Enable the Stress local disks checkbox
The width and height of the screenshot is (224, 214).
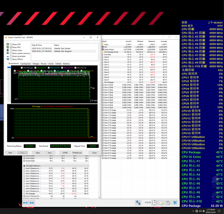[x=11, y=56]
